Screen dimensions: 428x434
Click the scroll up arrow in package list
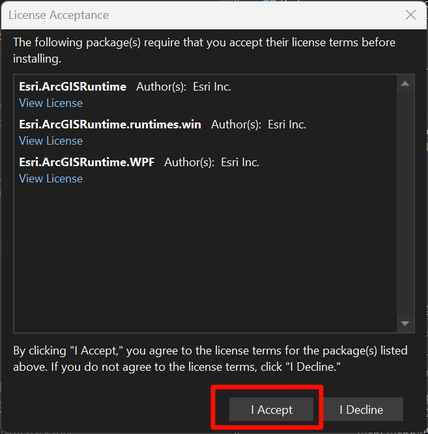[x=405, y=83]
